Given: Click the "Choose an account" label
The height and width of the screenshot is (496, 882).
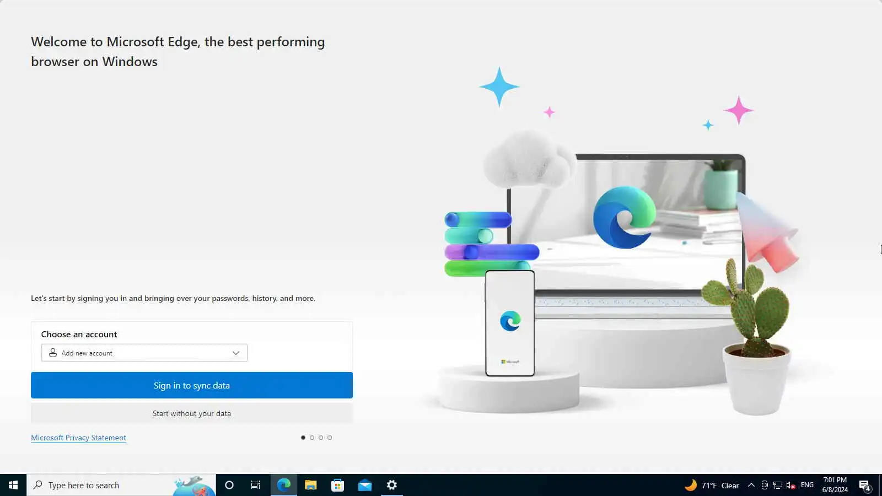Looking at the screenshot, I should (79, 334).
